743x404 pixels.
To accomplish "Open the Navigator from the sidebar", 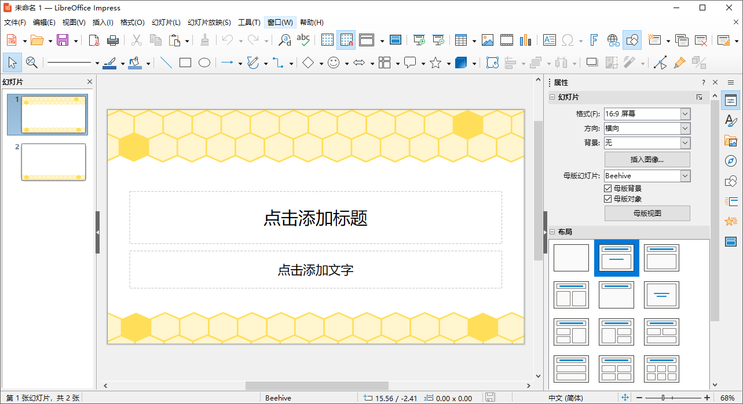I will (731, 161).
